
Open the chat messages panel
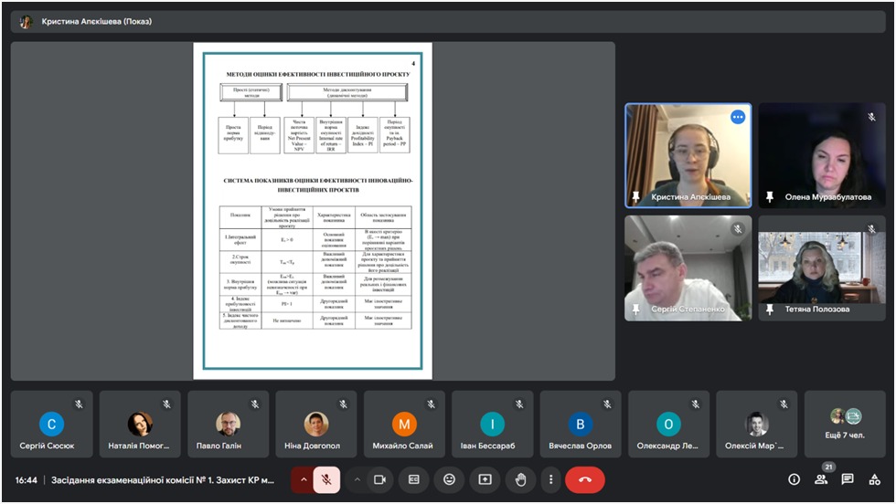click(848, 479)
